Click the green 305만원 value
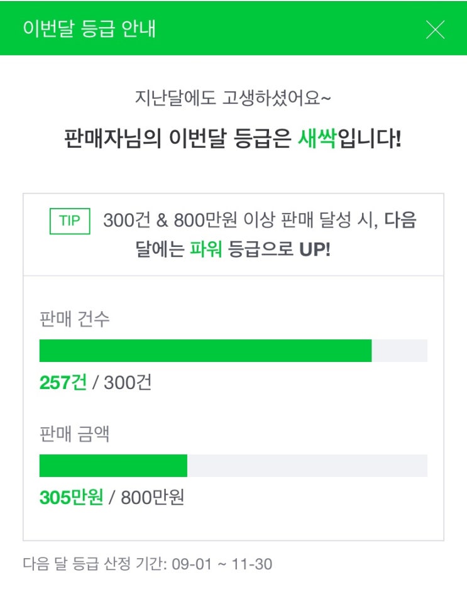Screen dimensions: 467x592 71,498
